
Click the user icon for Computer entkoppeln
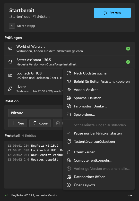point(69,160)
